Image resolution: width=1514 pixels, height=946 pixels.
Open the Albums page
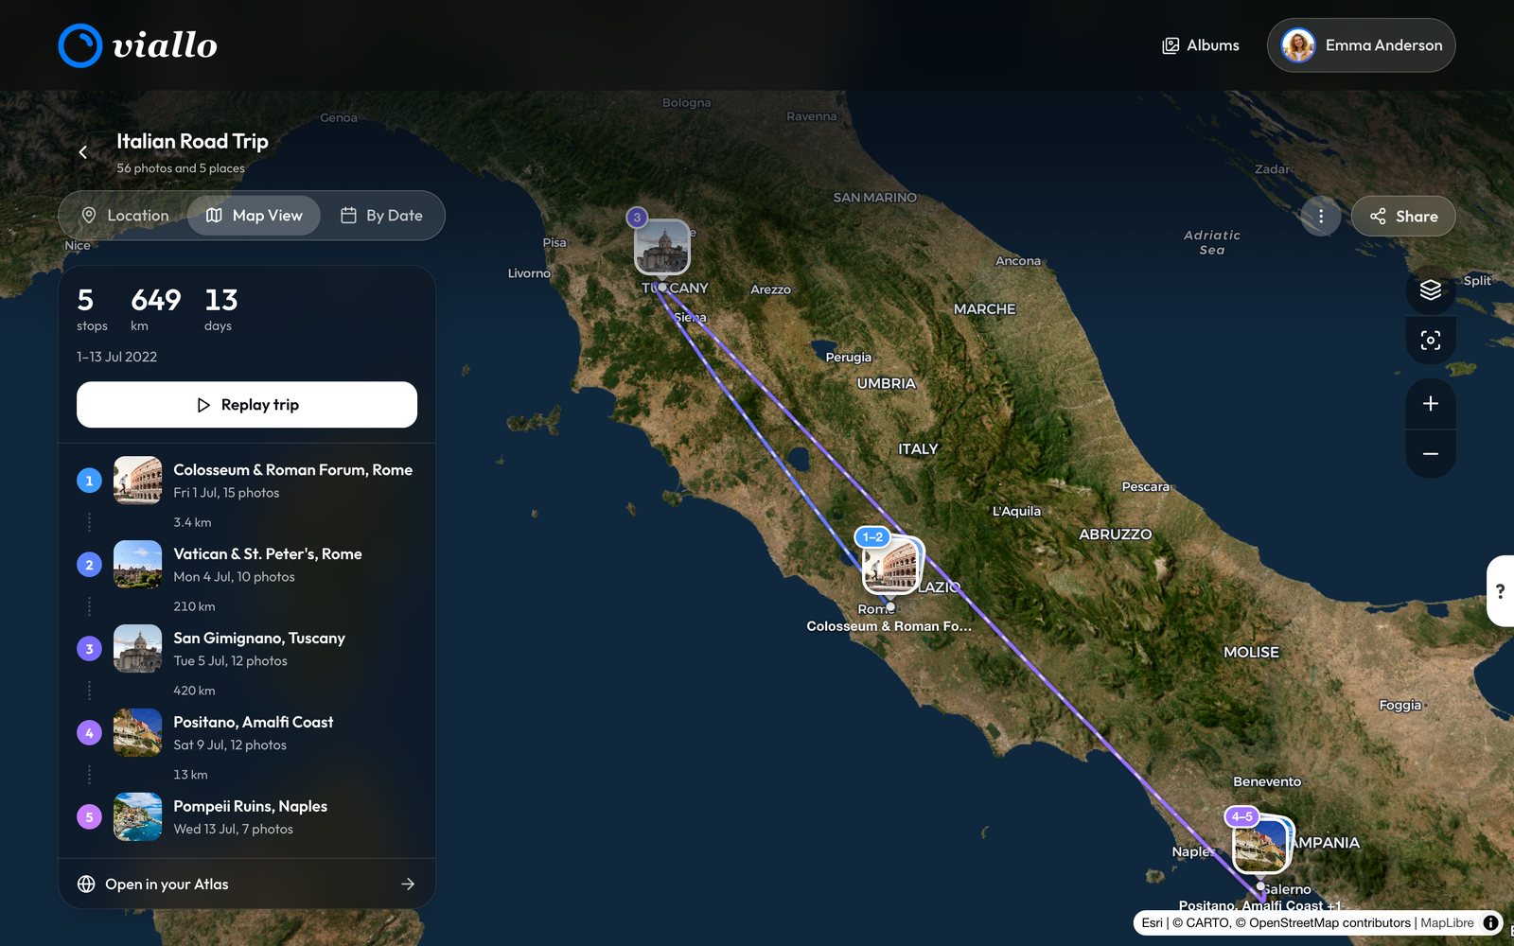click(x=1201, y=45)
